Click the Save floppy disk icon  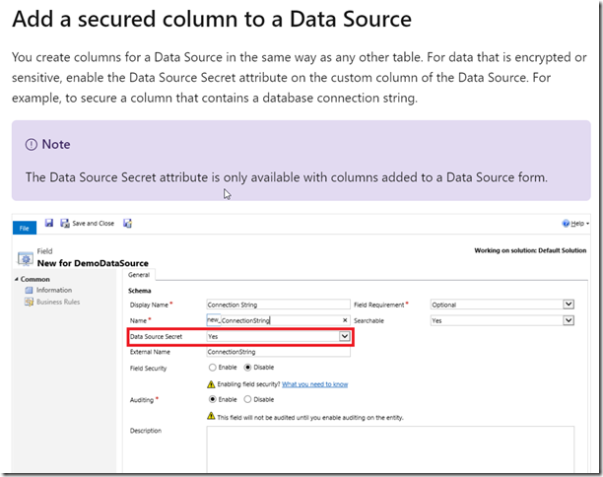tap(49, 223)
